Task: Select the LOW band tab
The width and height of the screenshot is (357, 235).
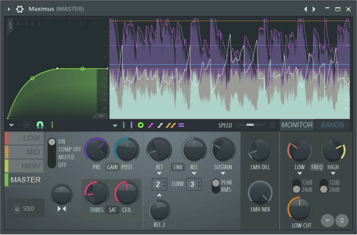Action: click(24, 138)
